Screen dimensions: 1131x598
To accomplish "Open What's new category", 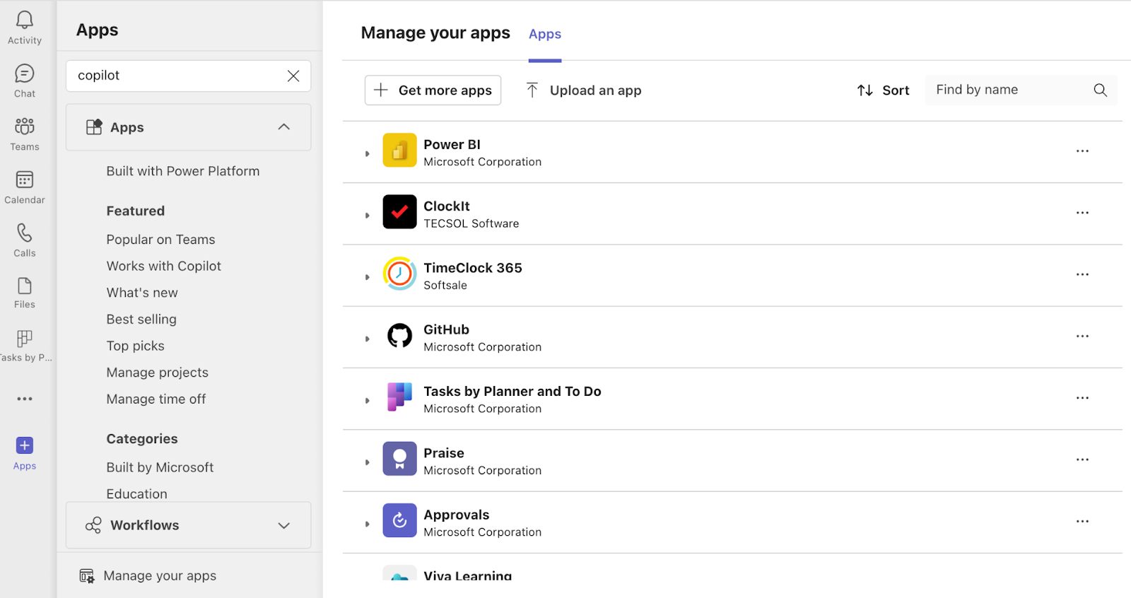I will pos(142,293).
